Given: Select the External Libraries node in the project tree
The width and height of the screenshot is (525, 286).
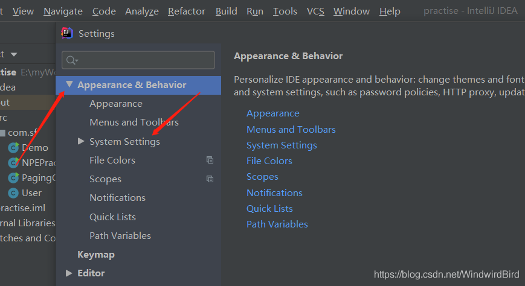Looking at the screenshot, I should point(27,223).
